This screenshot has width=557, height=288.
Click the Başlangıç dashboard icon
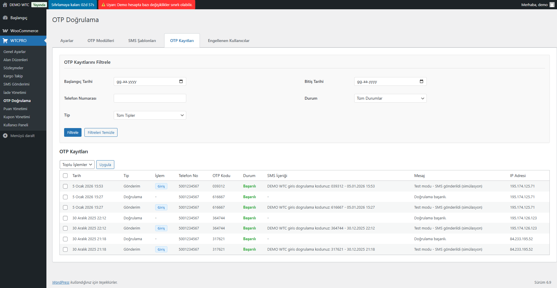click(5, 18)
